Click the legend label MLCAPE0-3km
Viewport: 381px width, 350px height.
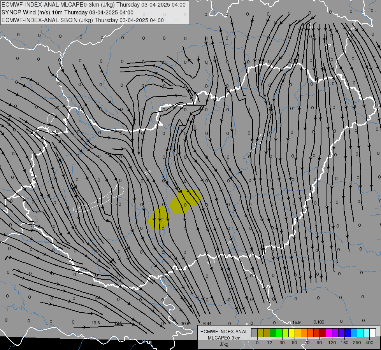tap(224, 338)
